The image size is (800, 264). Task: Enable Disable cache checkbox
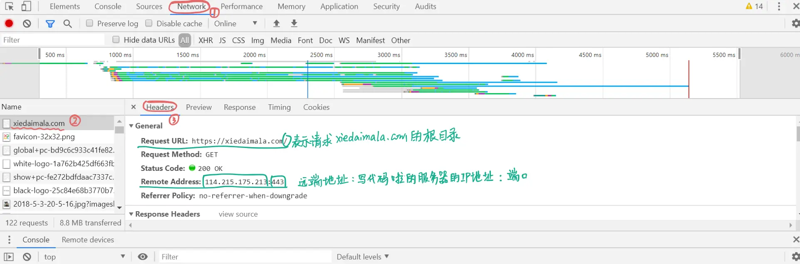point(149,23)
